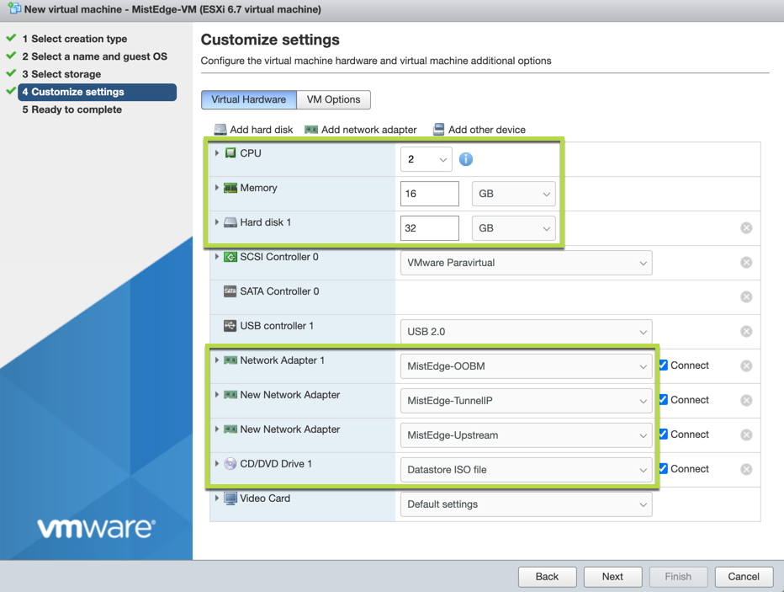Remove SCSI Controller 0 using X icon
This screenshot has height=592, width=784.
click(746, 263)
